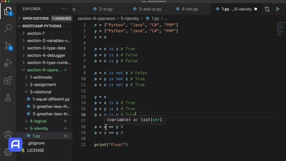Image resolution: width=286 pixels, height=161 pixels.
Task: Click Python icon in breadcrumb before 1.py
Action: click(x=147, y=18)
